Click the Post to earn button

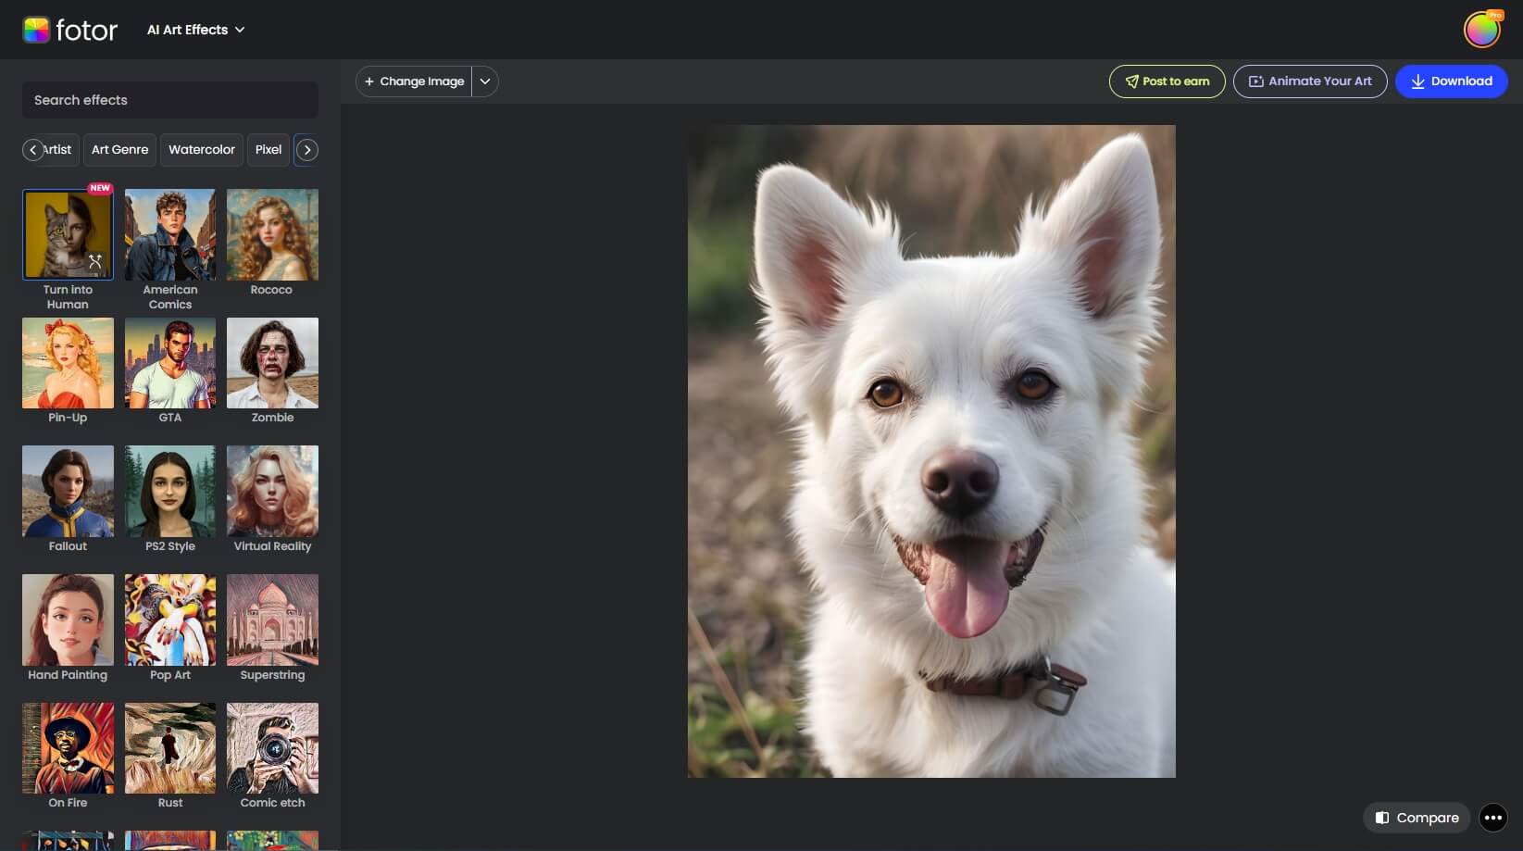(1167, 81)
